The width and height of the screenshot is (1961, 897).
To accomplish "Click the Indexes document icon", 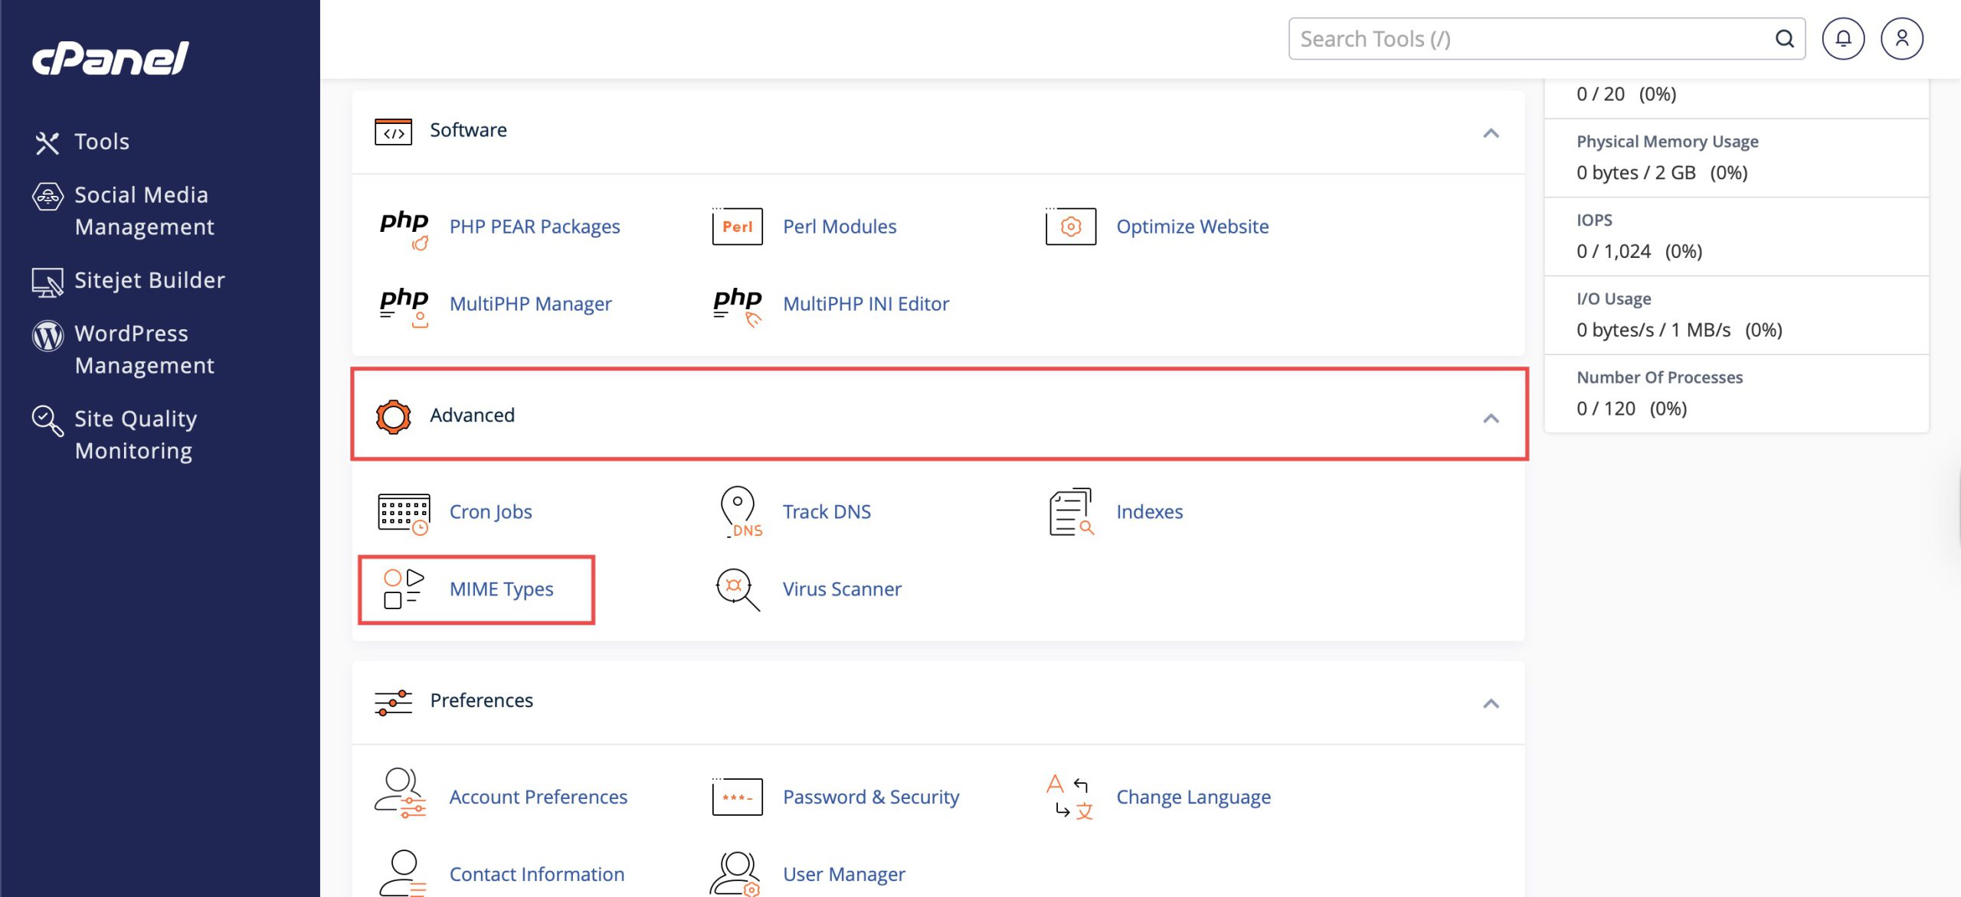I will click(1070, 512).
